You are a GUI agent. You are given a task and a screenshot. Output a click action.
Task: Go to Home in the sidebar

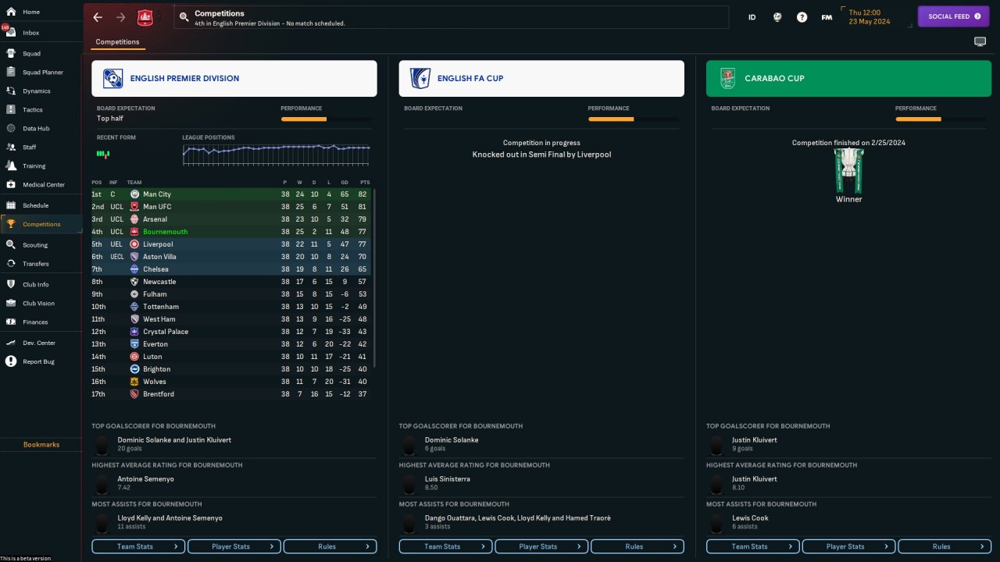pos(31,12)
